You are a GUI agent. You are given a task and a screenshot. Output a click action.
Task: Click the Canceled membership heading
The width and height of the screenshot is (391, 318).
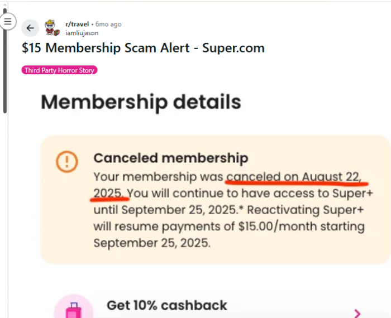pos(170,158)
